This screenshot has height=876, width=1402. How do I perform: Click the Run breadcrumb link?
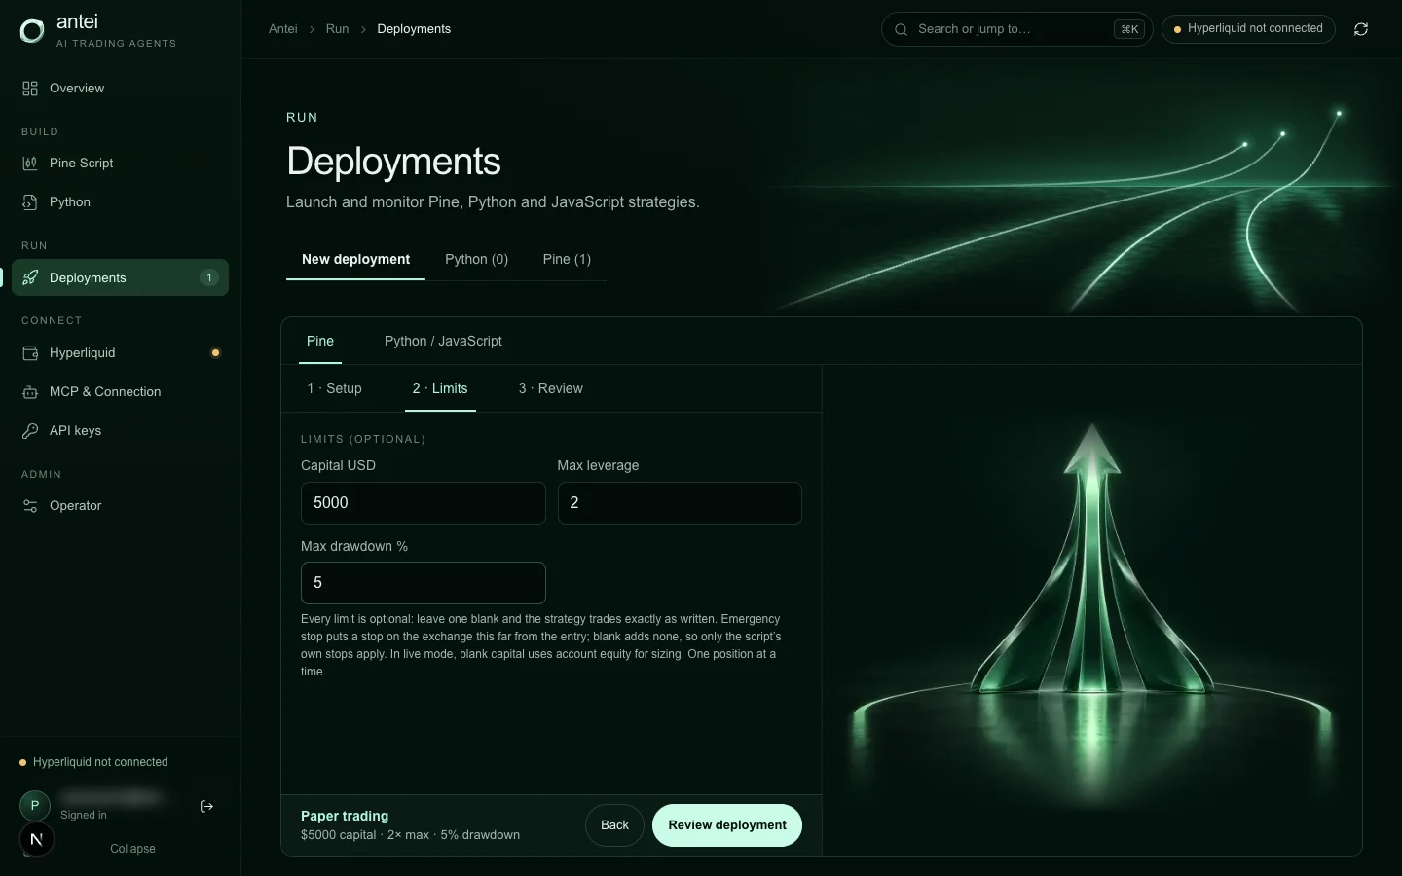point(337,29)
